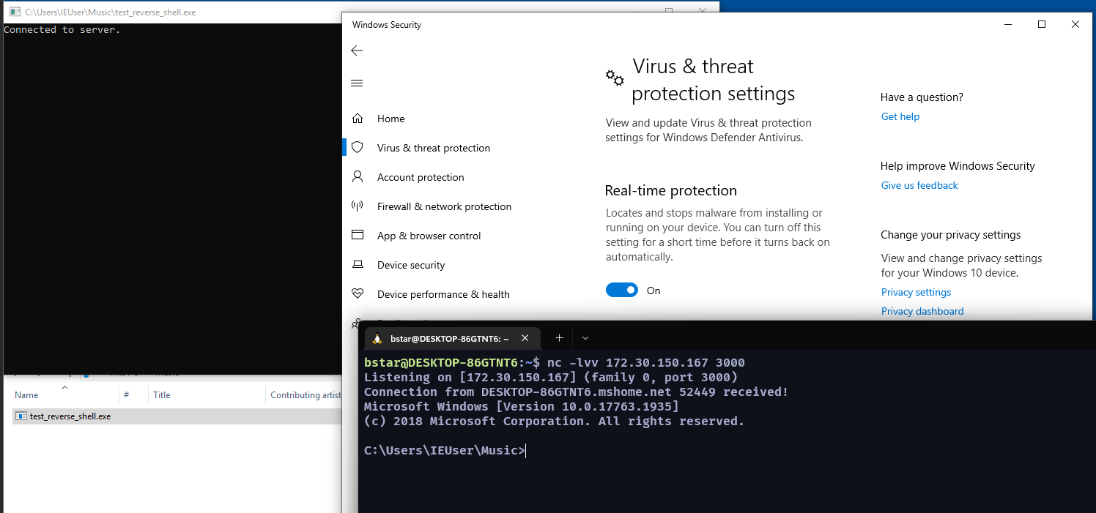The height and width of the screenshot is (513, 1096).
Task: Click the C:\Users\IEUser\Music> prompt in terminal
Action: pyautogui.click(x=445, y=450)
